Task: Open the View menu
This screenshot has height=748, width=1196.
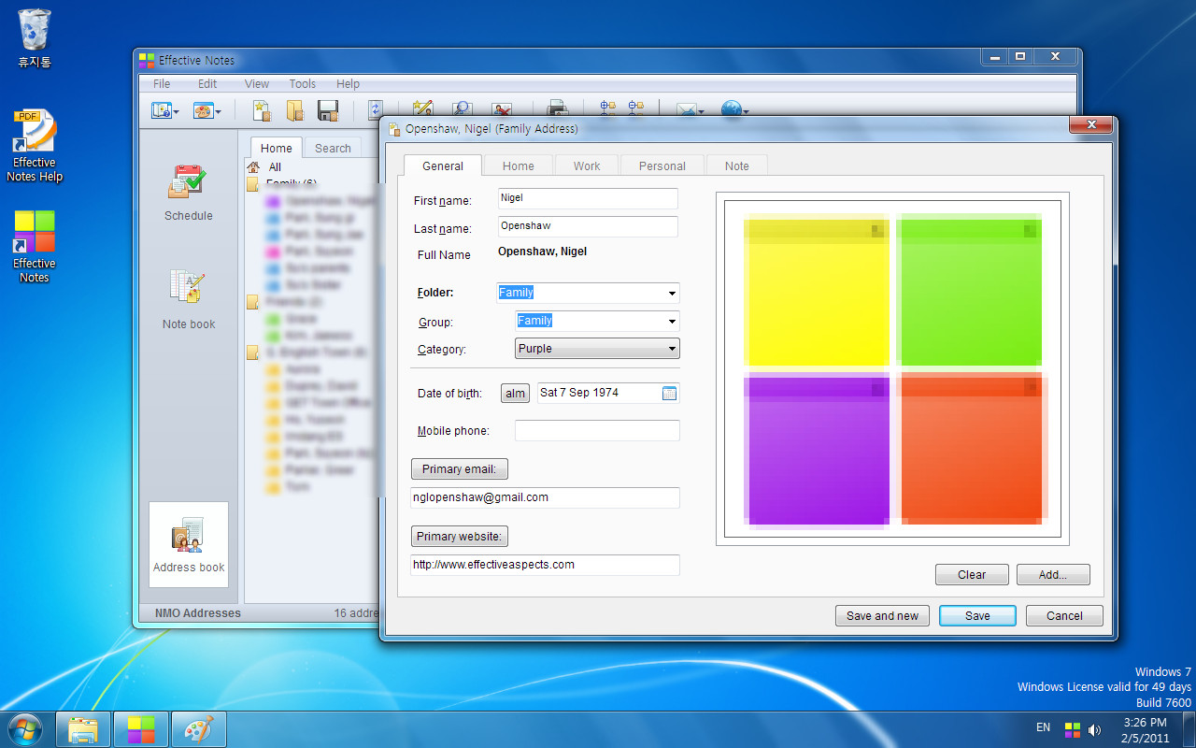Action: (x=257, y=84)
